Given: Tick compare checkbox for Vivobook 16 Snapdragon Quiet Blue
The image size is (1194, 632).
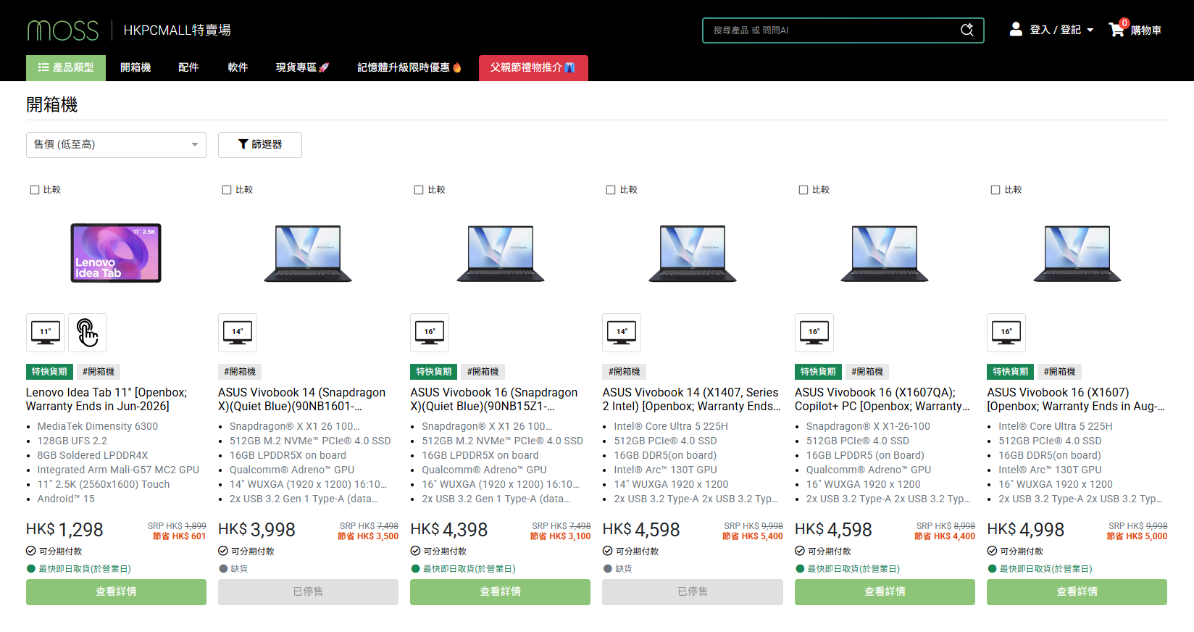Looking at the screenshot, I should tap(419, 190).
